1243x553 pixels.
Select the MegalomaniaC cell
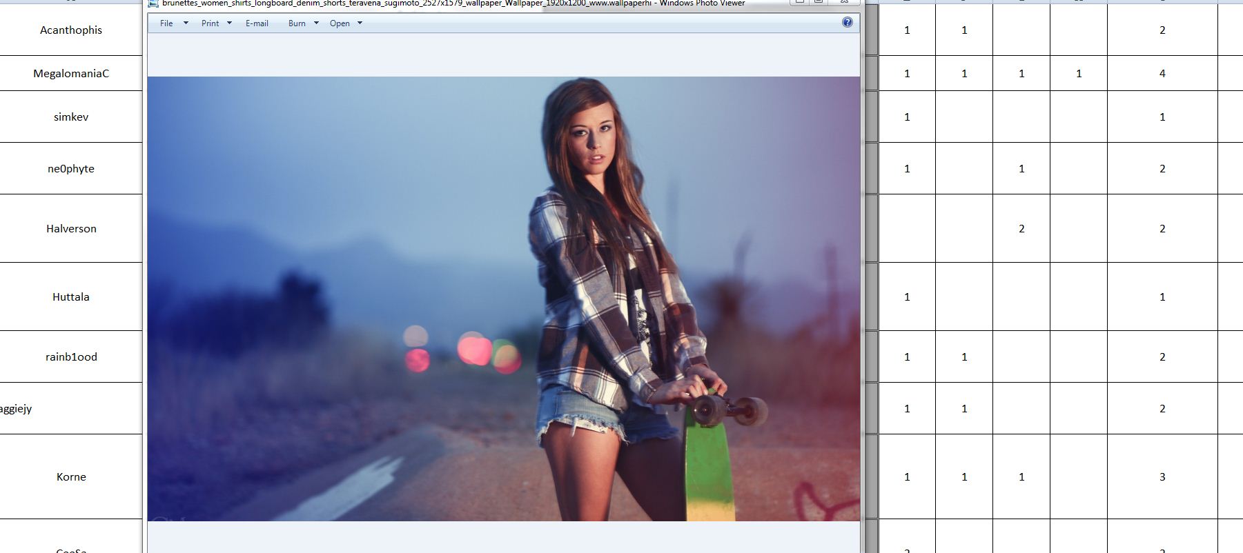tap(71, 73)
